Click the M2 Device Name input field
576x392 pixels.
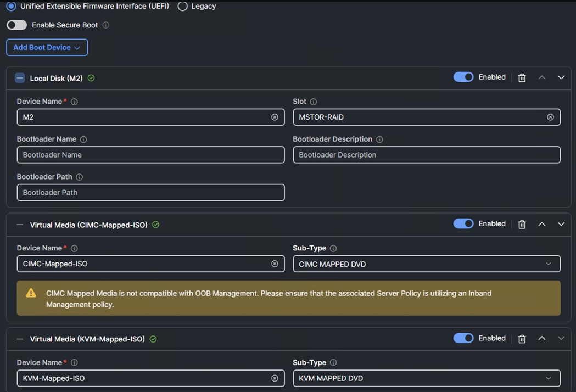(x=150, y=117)
